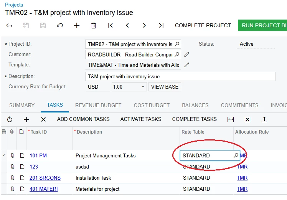Delete selected task row with X icon
This screenshot has height=200, width=287.
[x=43, y=119]
